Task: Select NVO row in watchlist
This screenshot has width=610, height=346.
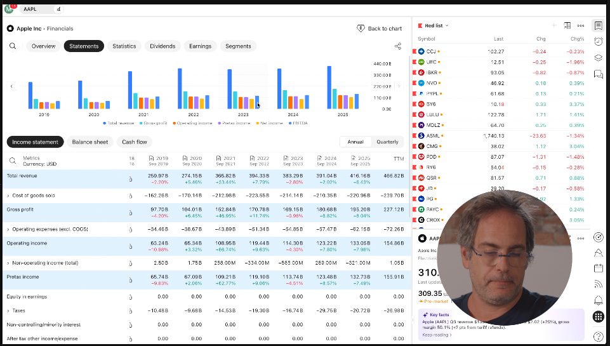Action: pos(501,83)
